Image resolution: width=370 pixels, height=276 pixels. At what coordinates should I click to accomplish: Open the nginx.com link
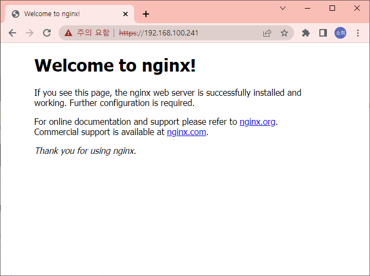186,132
